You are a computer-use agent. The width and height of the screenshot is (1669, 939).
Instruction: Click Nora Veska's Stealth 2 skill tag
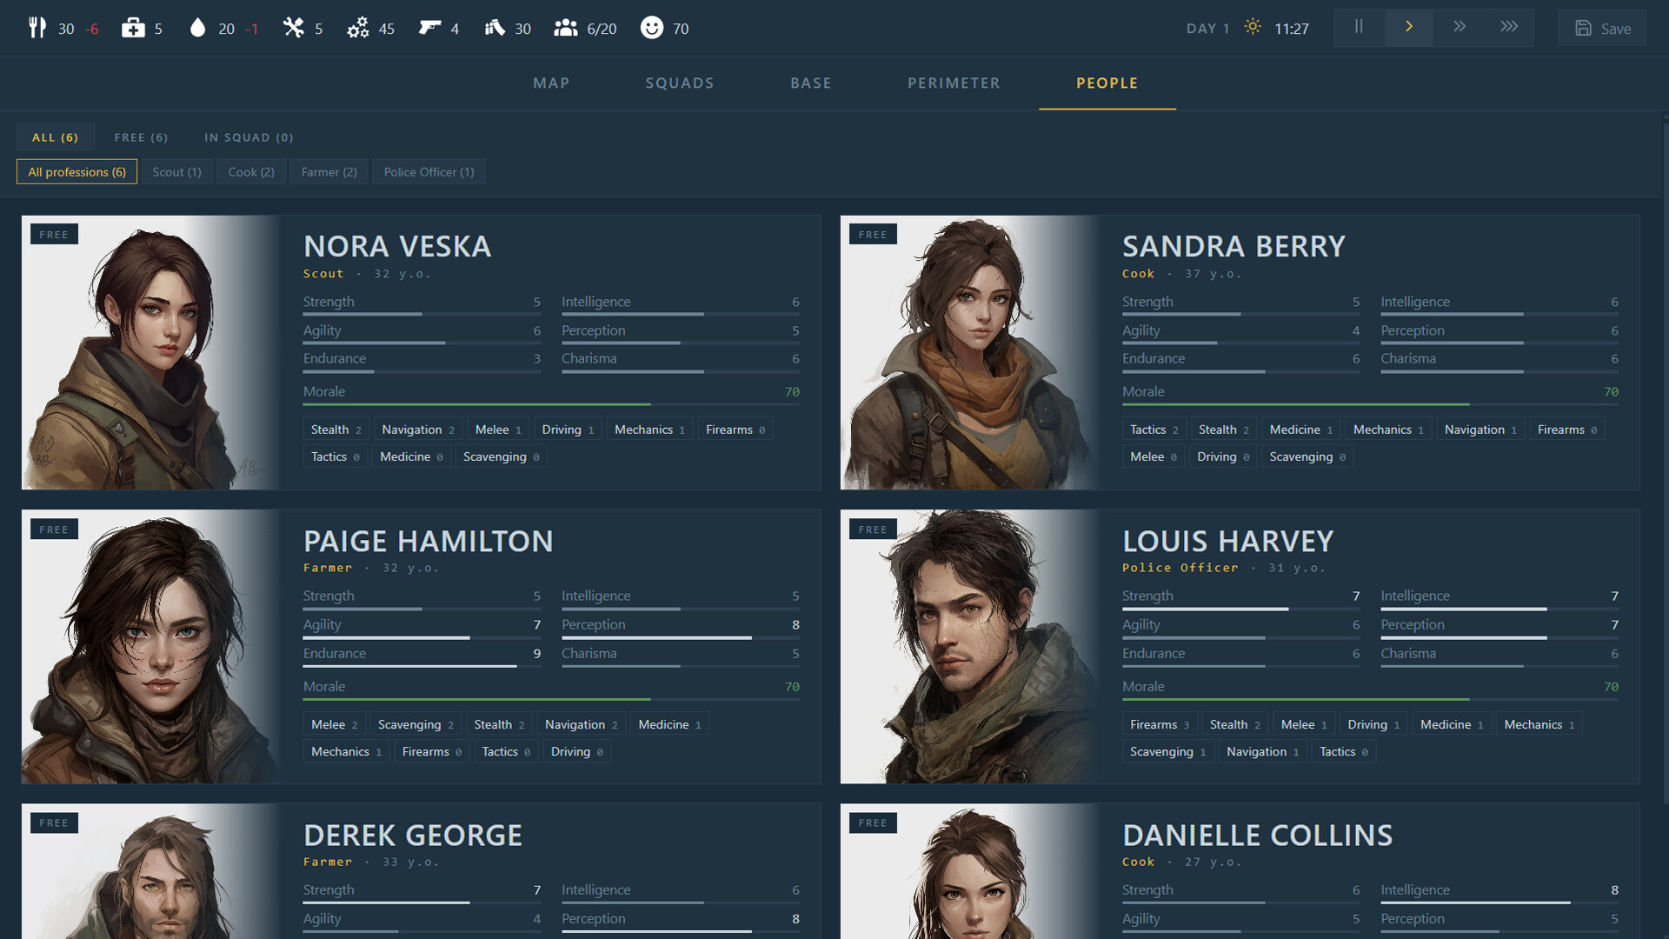[336, 430]
